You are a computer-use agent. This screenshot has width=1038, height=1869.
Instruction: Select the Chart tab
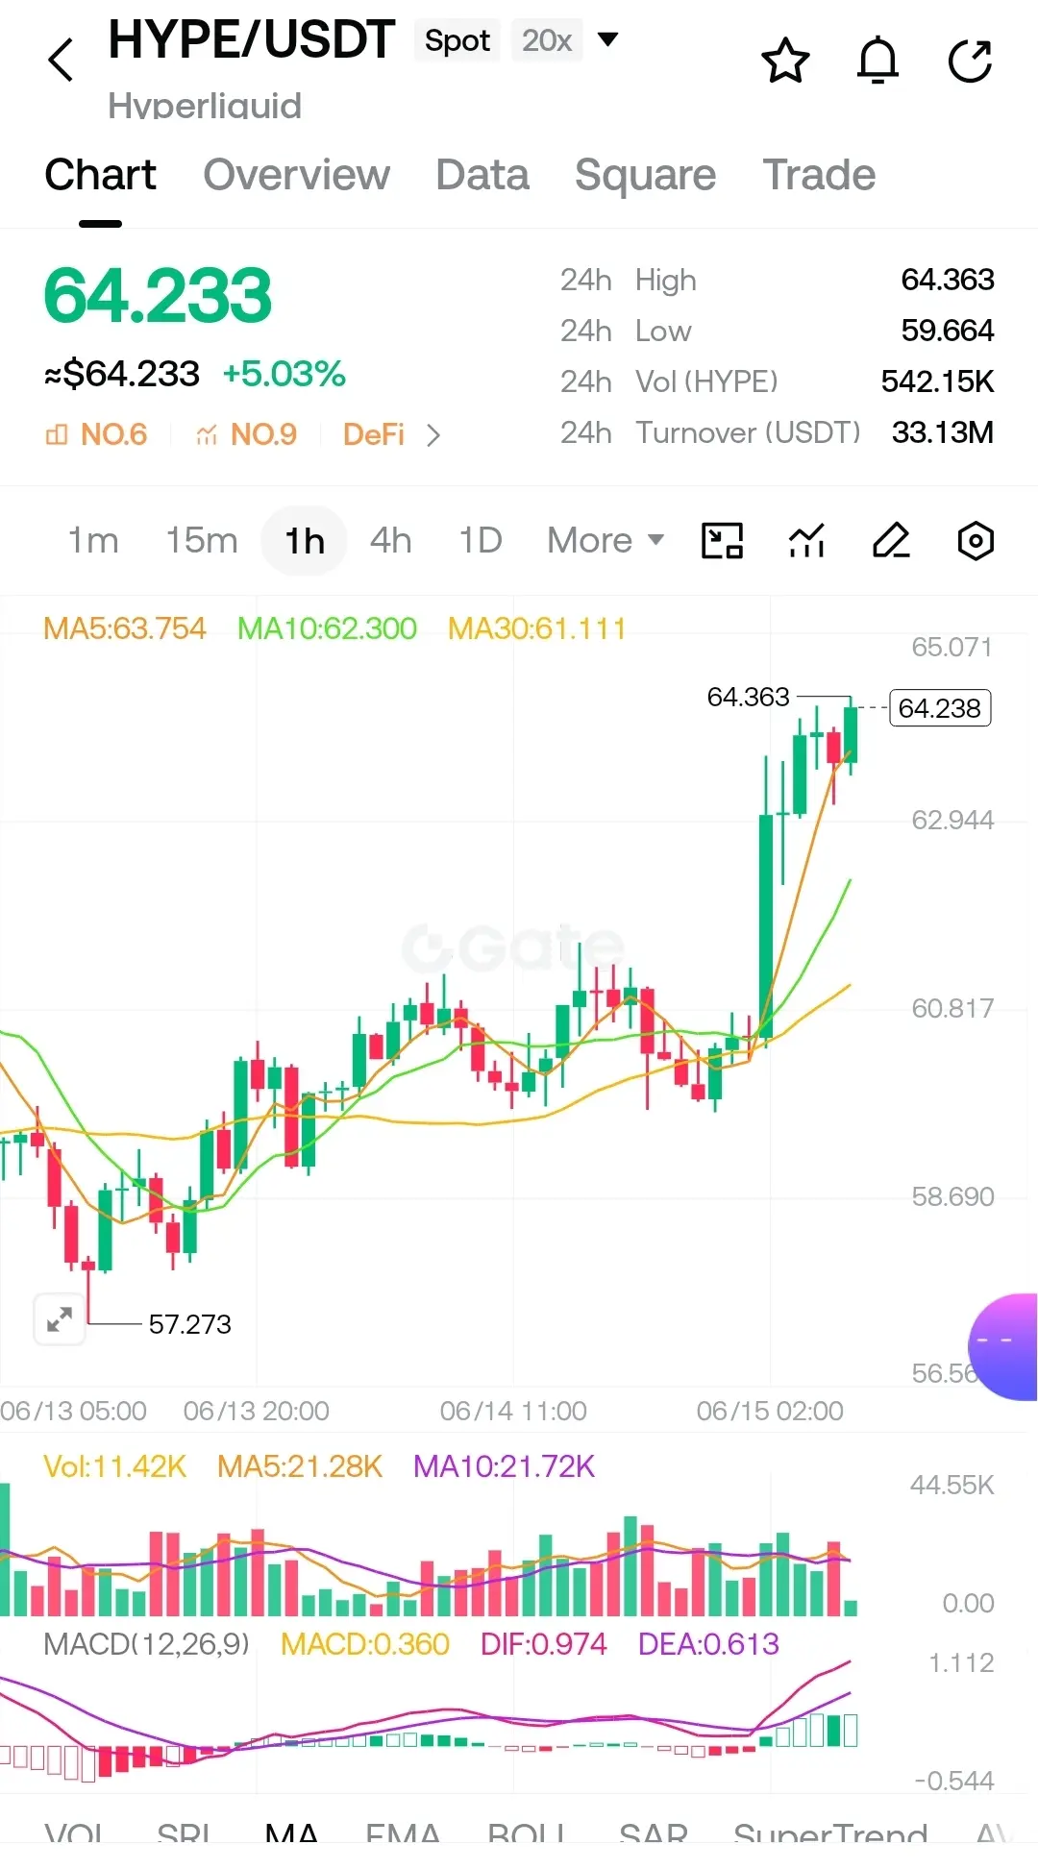click(100, 175)
